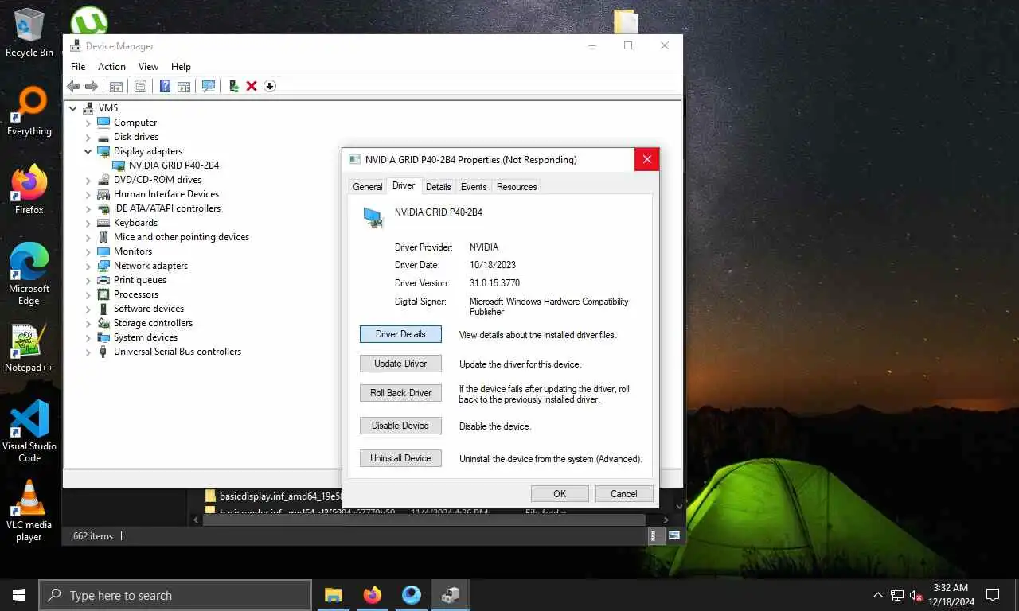1019x611 pixels.
Task: Click Cancel in the properties dialog
Action: tap(624, 494)
